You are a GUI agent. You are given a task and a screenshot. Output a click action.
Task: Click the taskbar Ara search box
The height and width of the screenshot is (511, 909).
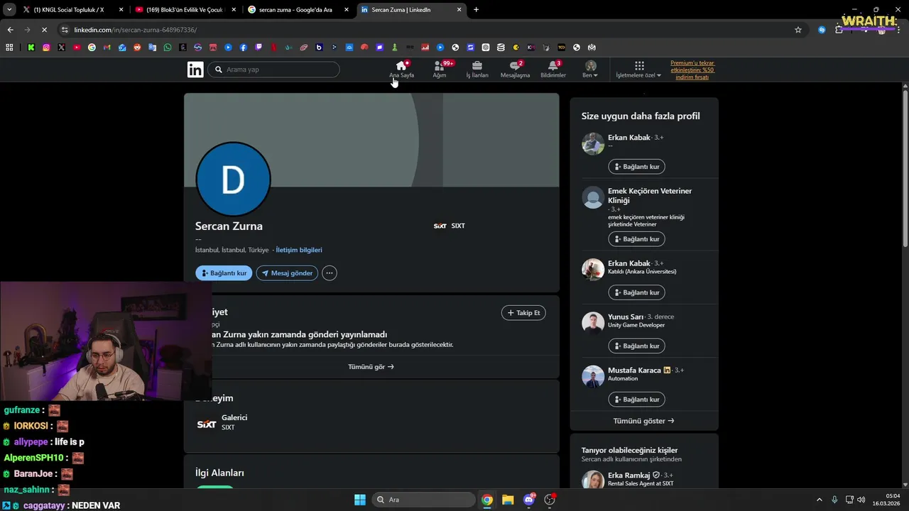(x=424, y=500)
